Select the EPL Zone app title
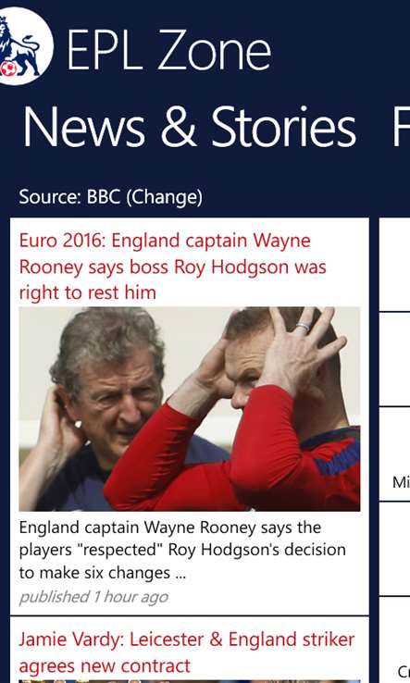Viewport: 410px width, 683px height. [169, 49]
